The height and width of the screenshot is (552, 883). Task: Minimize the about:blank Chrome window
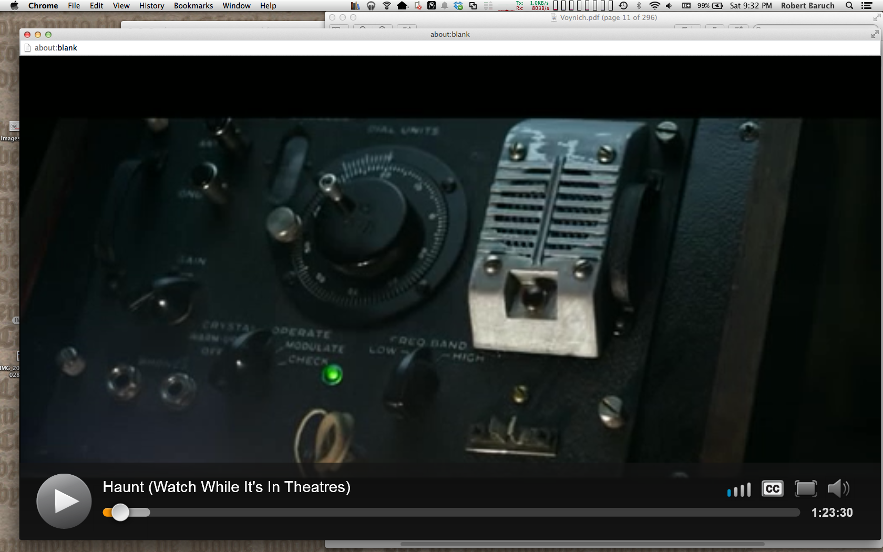38,35
